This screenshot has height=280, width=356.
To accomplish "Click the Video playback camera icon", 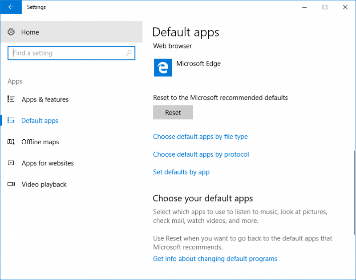I will pyautogui.click(x=11, y=184).
